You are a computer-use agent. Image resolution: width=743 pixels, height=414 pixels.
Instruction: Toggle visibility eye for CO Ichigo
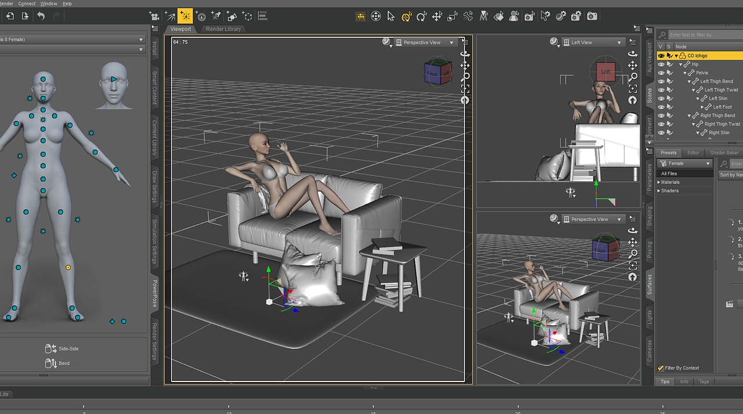click(661, 56)
